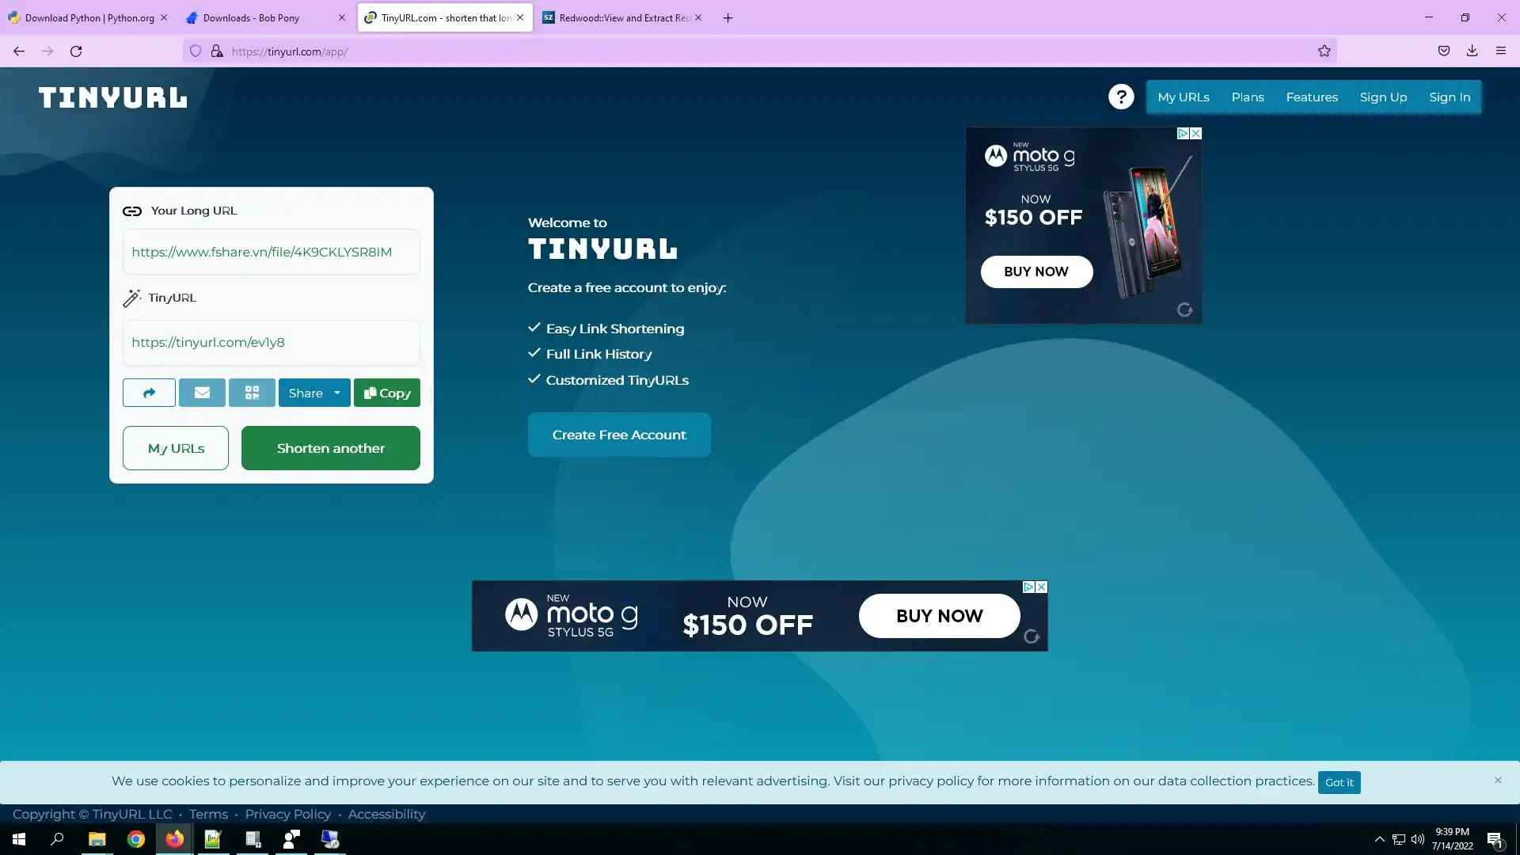
Task: Click the green Copy button
Action: click(x=387, y=393)
